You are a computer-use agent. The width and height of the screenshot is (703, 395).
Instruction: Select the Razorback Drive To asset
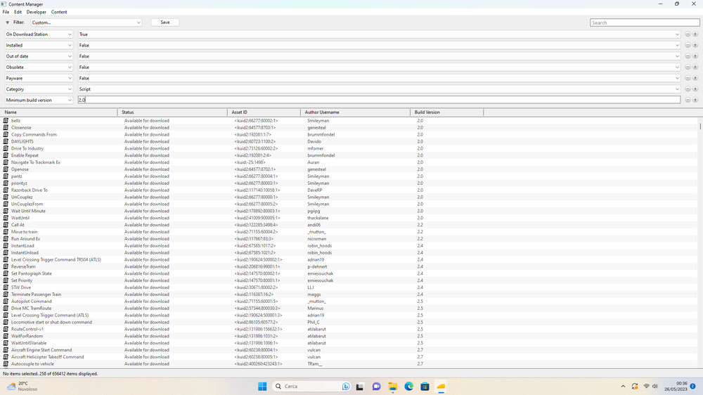click(29, 190)
